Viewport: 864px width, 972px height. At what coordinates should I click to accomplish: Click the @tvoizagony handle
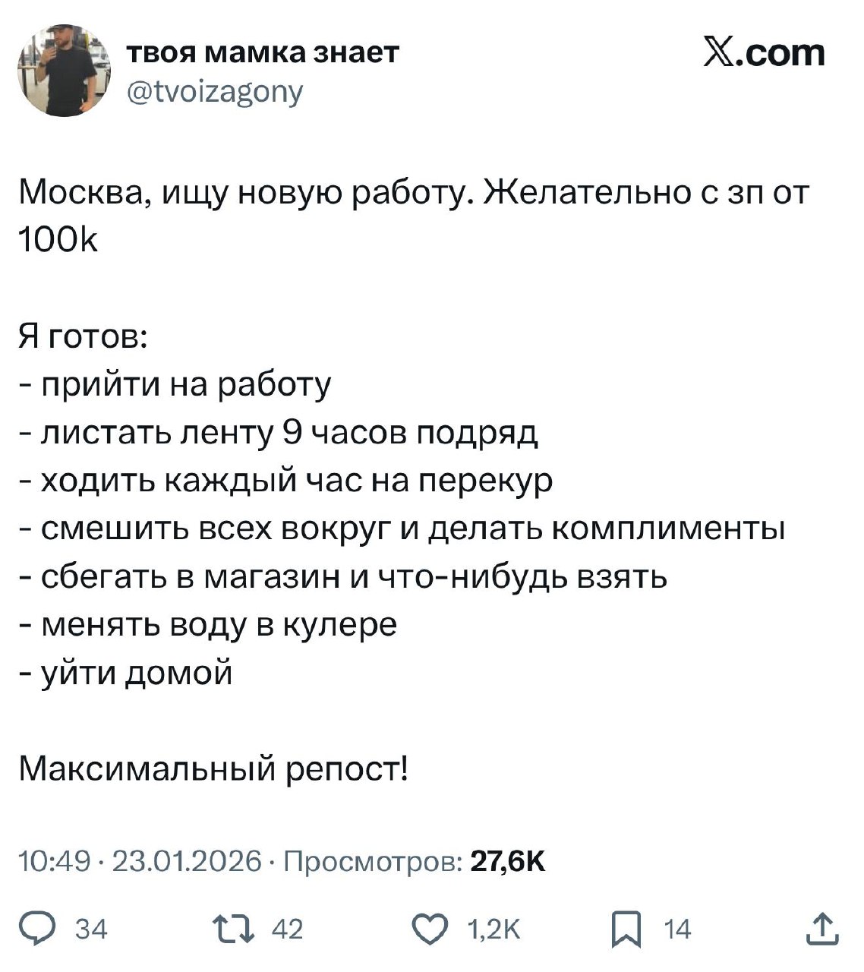pyautogui.click(x=213, y=91)
